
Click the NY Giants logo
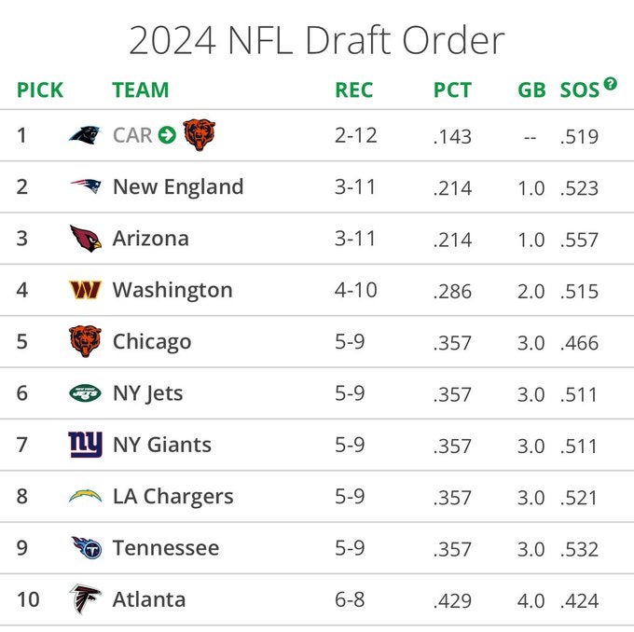pyautogui.click(x=85, y=445)
